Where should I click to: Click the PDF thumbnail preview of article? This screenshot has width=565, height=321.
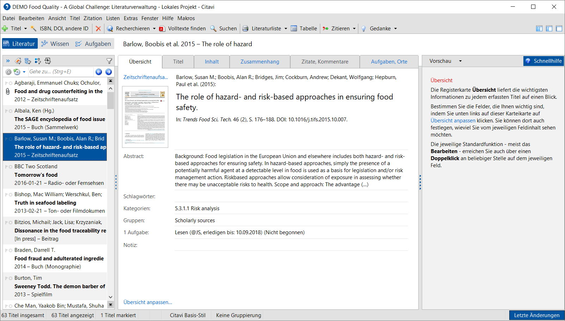pyautogui.click(x=145, y=117)
